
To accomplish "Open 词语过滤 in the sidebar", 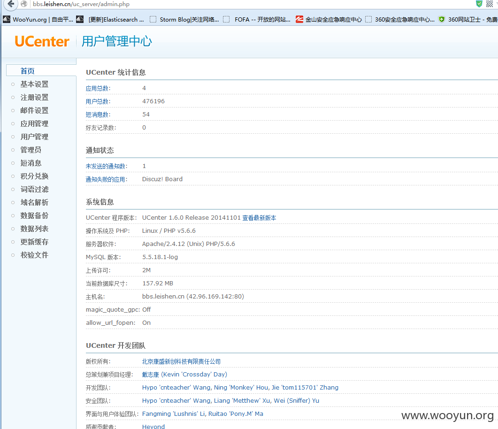I will (34, 189).
